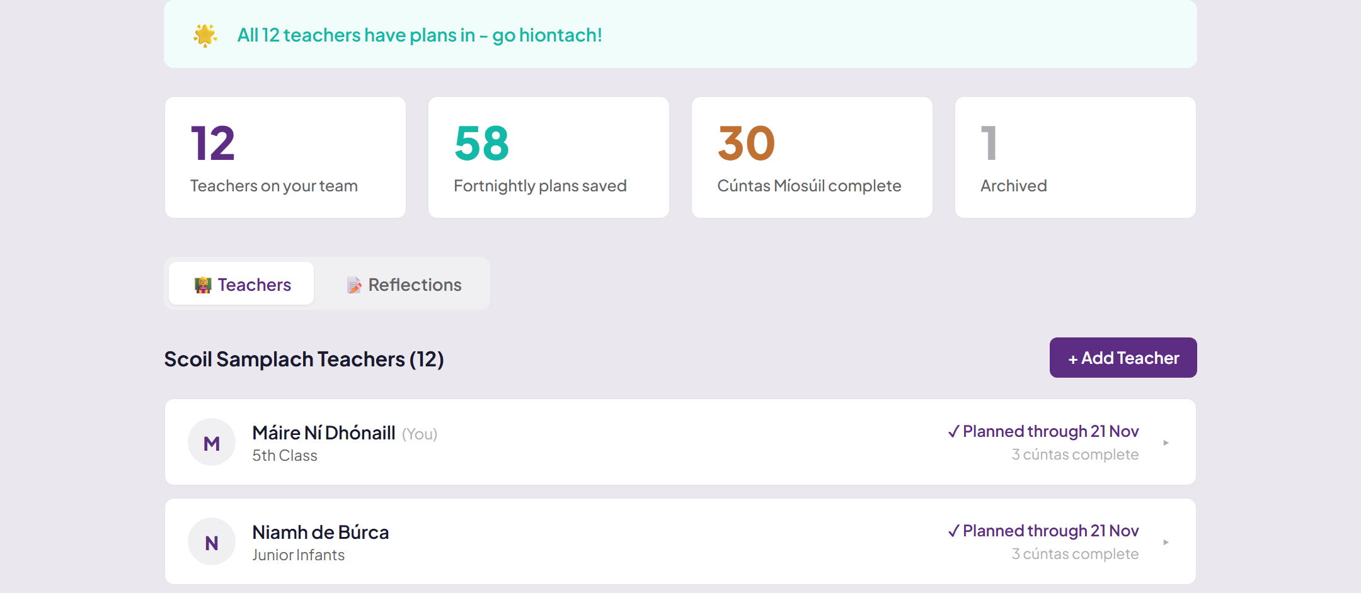
Task: Click the Add Teacher button
Action: coord(1123,358)
